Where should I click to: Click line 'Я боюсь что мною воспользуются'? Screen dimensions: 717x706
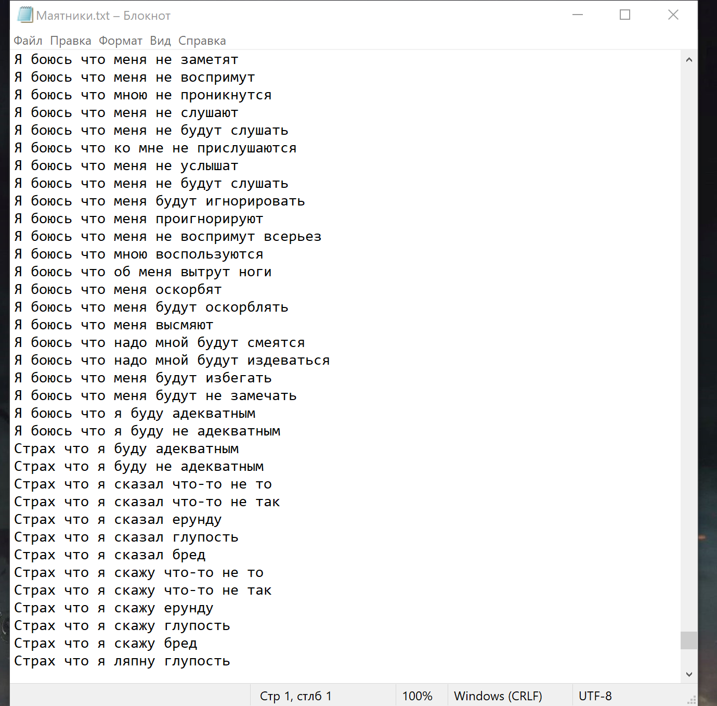coord(139,254)
